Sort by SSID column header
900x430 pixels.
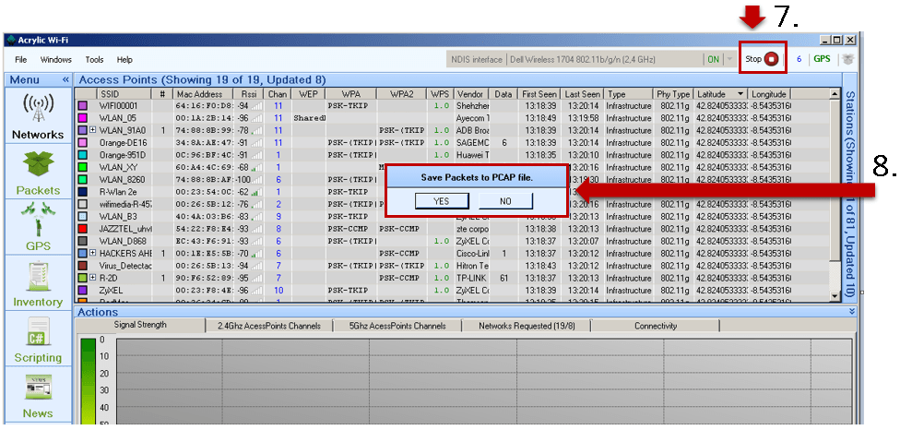(x=124, y=94)
